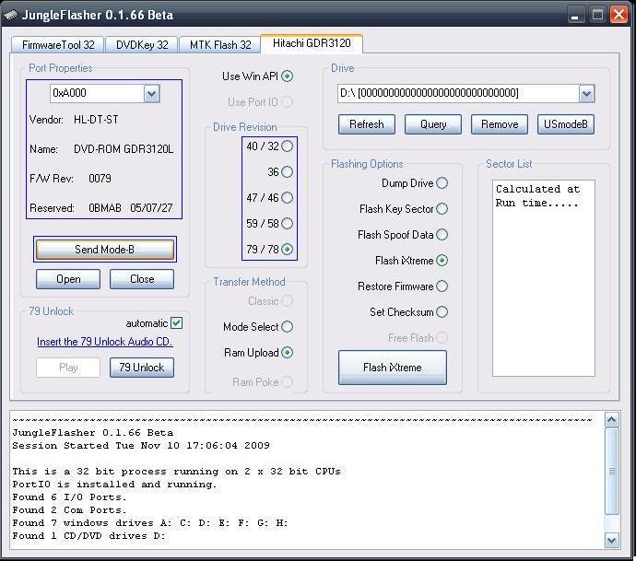Enable the Restore Firmware option
Image resolution: width=636 pixels, height=561 pixels.
pyautogui.click(x=442, y=286)
